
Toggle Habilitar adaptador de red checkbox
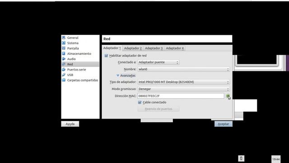pos(107,56)
